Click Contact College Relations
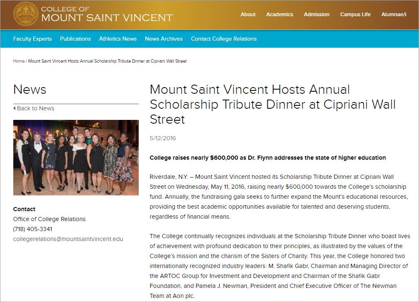 point(223,39)
